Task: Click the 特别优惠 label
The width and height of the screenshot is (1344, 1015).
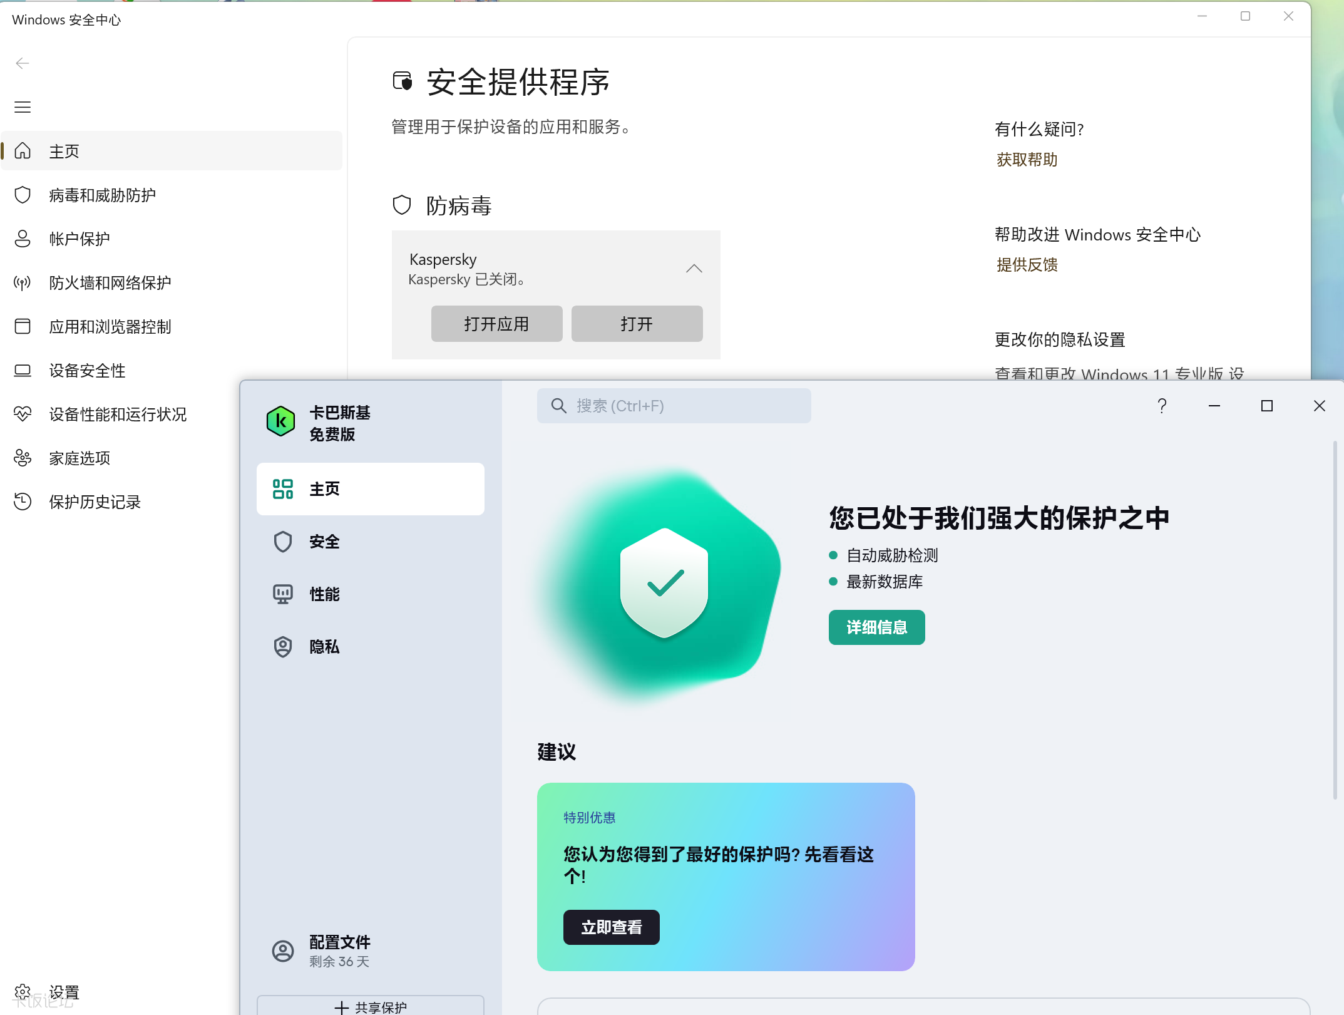Action: (589, 818)
